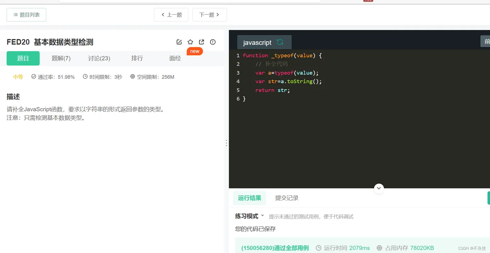490x253 pixels.
Task: Click code line 3 var a=typeof(value)
Action: pyautogui.click(x=287, y=73)
